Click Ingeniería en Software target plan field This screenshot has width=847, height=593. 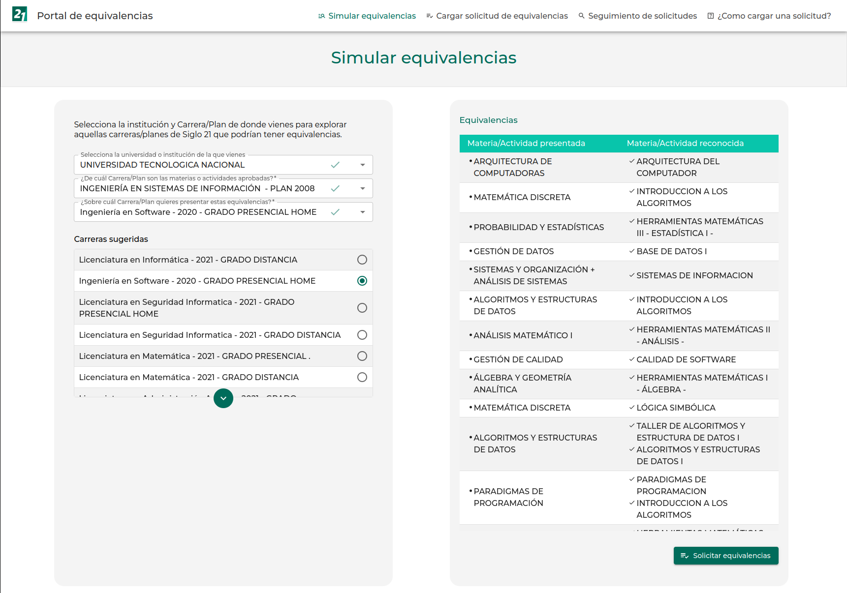pos(223,212)
